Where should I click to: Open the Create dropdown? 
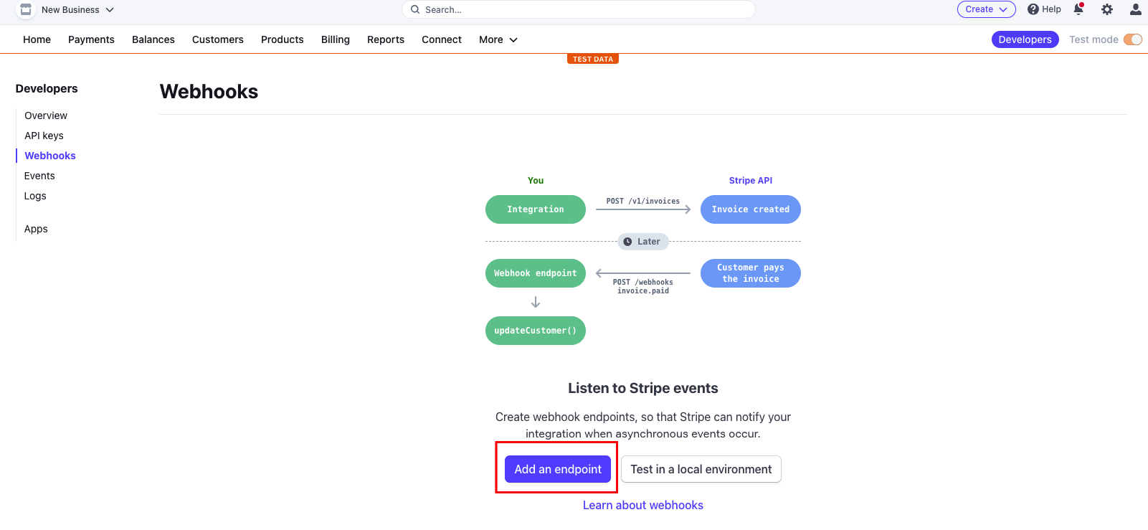(x=986, y=9)
